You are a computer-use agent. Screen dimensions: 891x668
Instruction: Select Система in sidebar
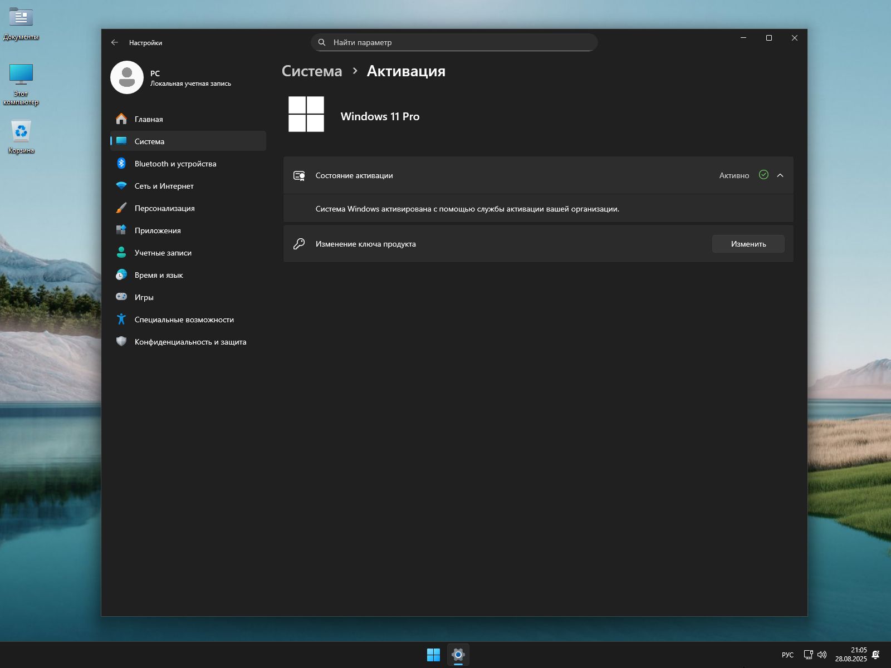(x=188, y=141)
